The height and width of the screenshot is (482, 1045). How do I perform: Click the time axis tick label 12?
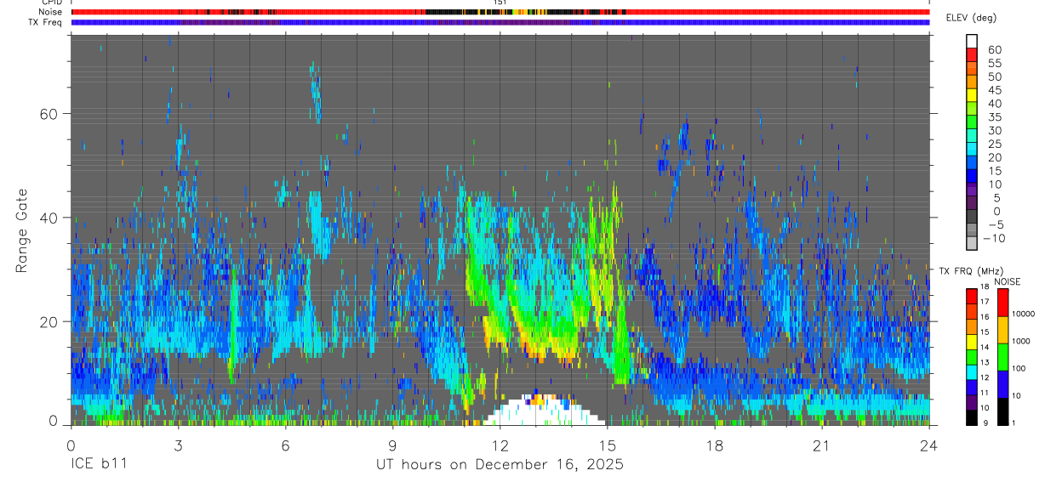click(500, 445)
